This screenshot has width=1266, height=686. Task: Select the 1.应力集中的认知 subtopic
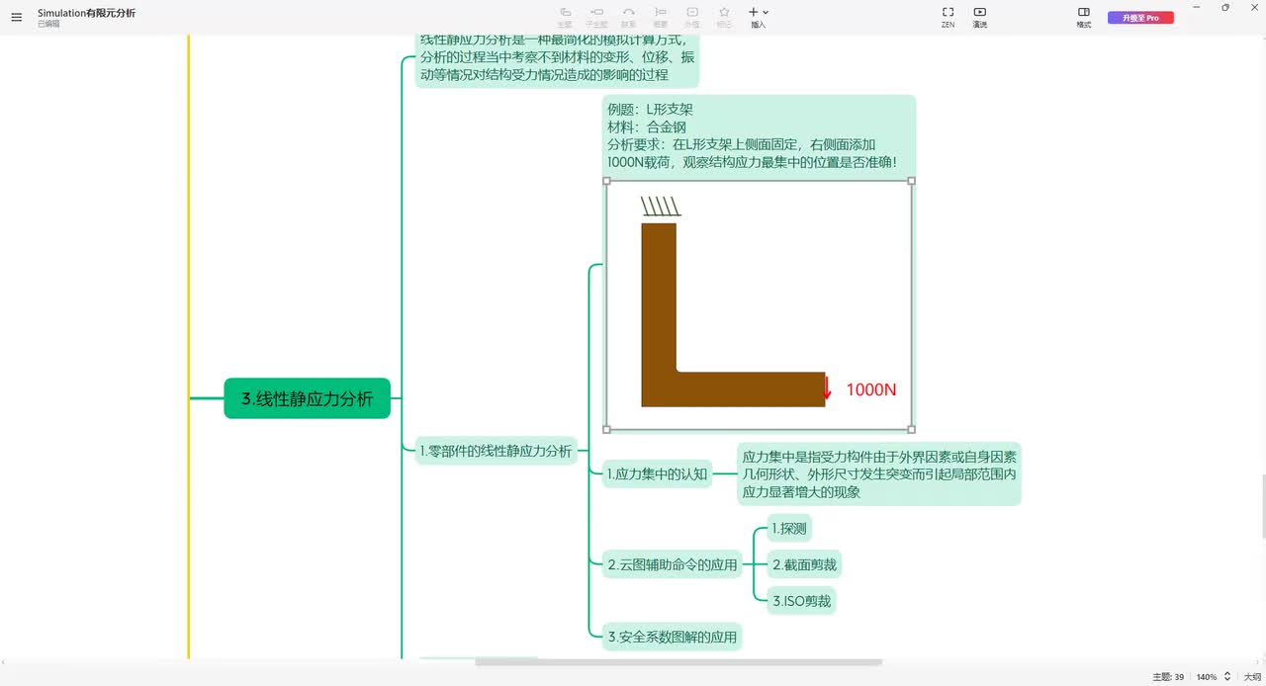tap(658, 474)
